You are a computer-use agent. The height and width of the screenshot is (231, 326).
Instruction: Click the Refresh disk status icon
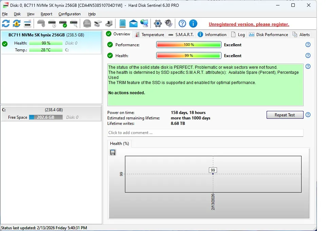[x=6, y=23]
